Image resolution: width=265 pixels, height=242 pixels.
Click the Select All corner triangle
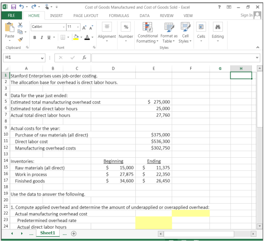[x=7, y=69]
